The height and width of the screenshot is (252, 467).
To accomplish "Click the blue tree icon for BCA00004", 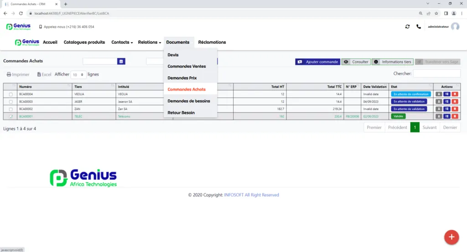I will click(447, 94).
